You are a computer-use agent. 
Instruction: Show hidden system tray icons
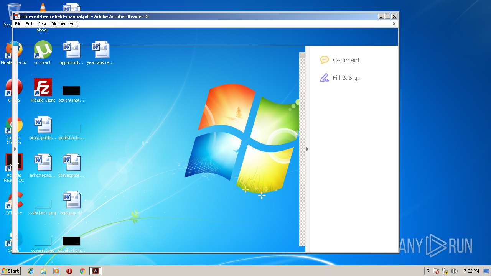[428, 271]
